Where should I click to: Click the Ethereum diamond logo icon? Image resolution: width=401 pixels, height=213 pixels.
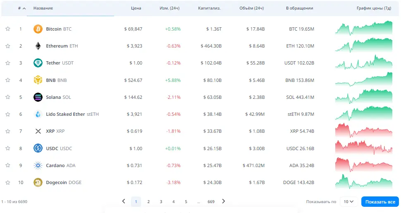tap(38, 46)
